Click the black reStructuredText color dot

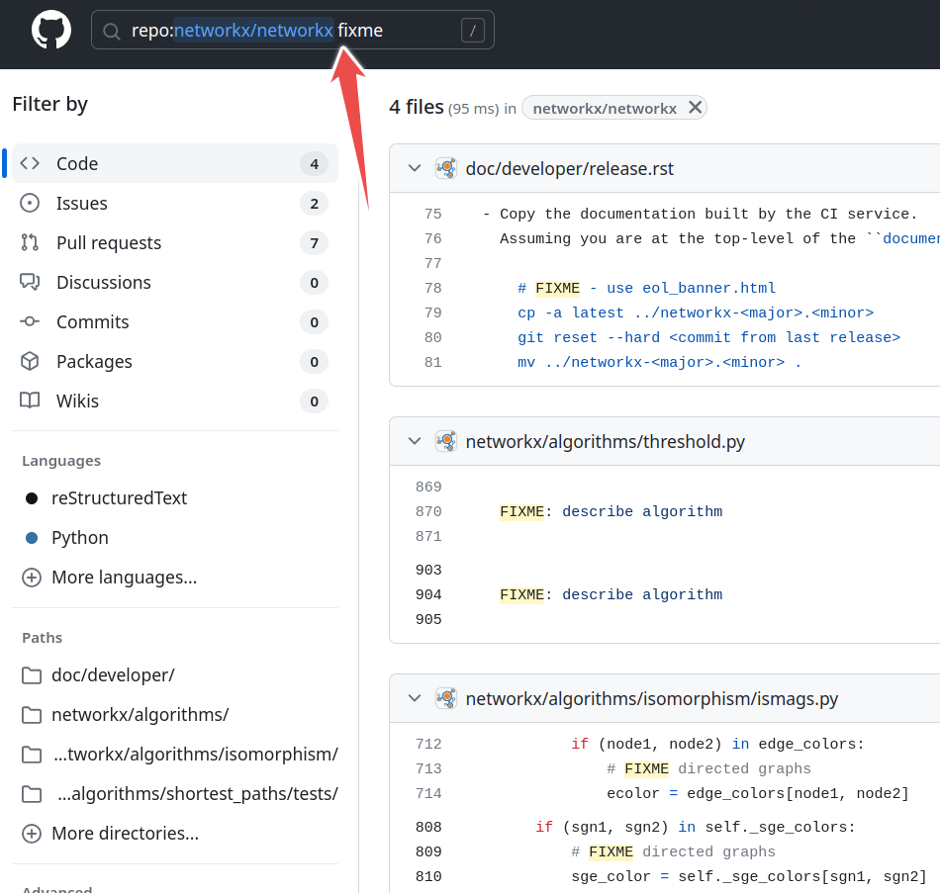pyautogui.click(x=32, y=498)
